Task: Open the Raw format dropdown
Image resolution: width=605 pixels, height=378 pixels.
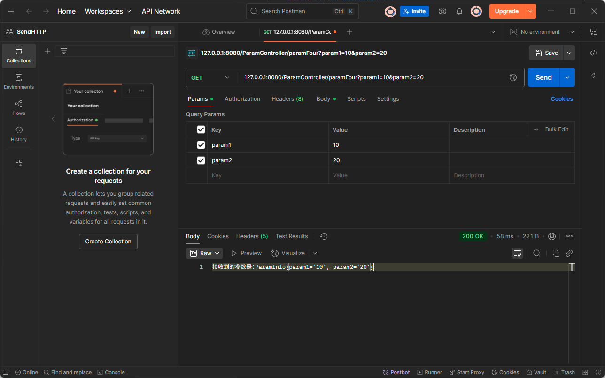Action: (x=204, y=253)
